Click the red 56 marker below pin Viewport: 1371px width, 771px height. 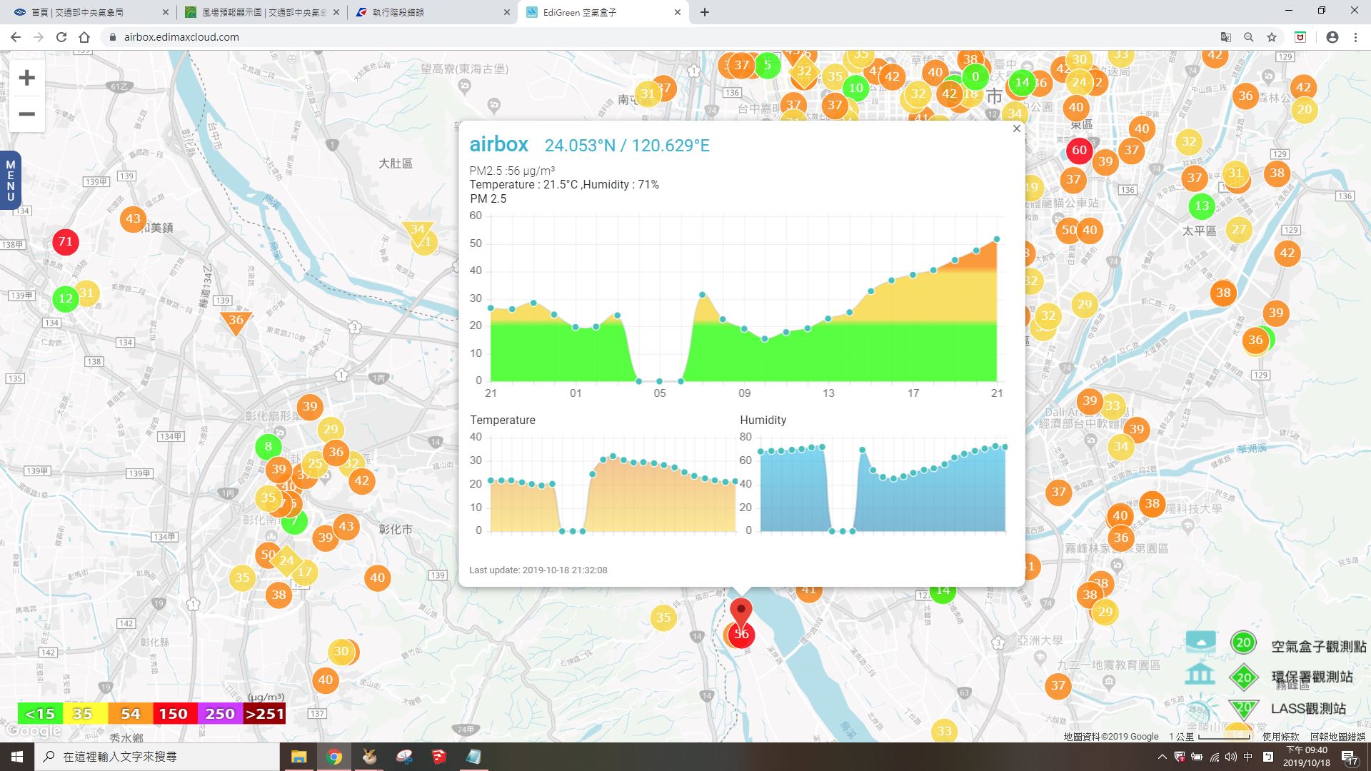(741, 635)
